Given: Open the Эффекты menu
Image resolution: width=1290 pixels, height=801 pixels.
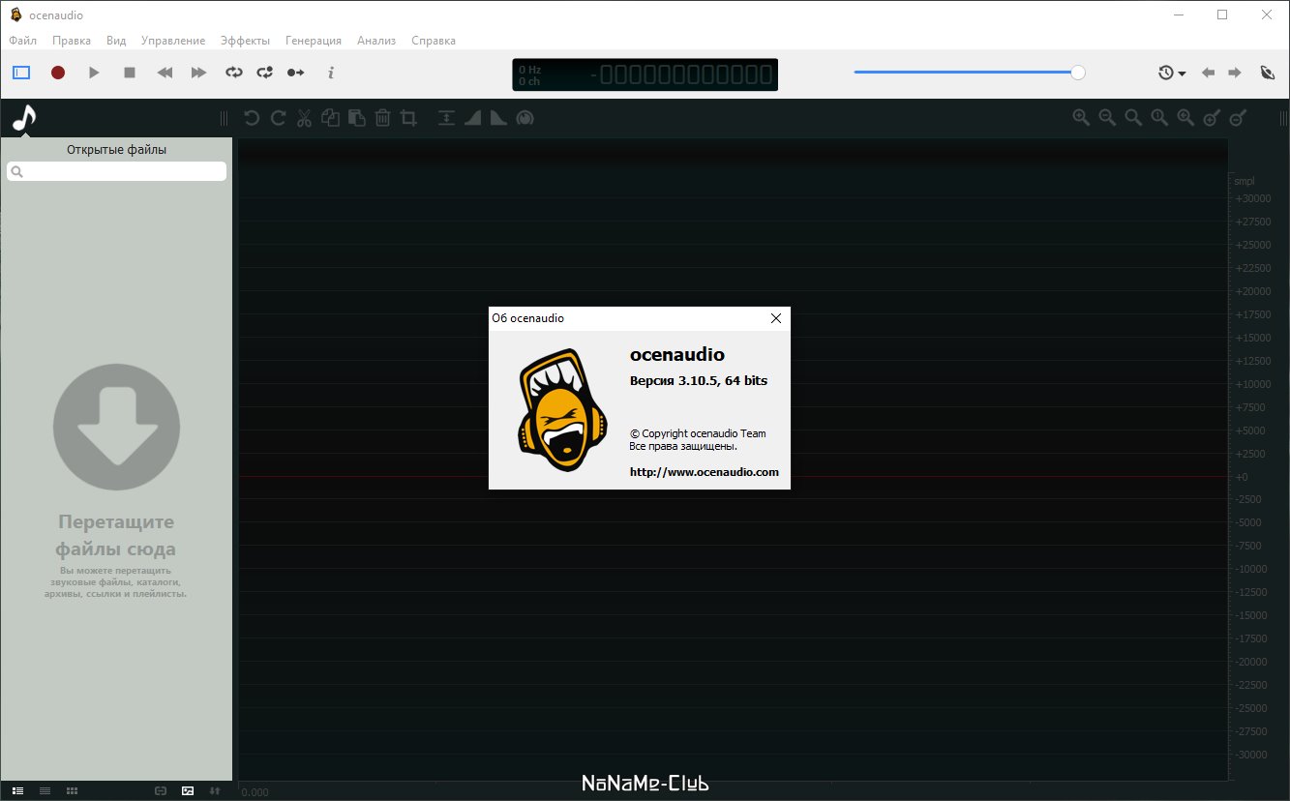Looking at the screenshot, I should pyautogui.click(x=245, y=41).
